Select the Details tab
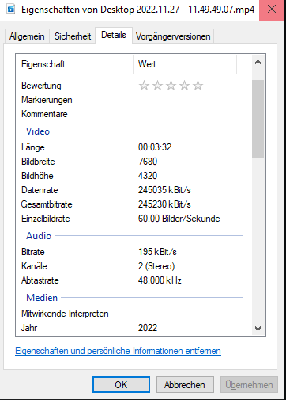This screenshot has height=400, width=286. pyautogui.click(x=114, y=35)
